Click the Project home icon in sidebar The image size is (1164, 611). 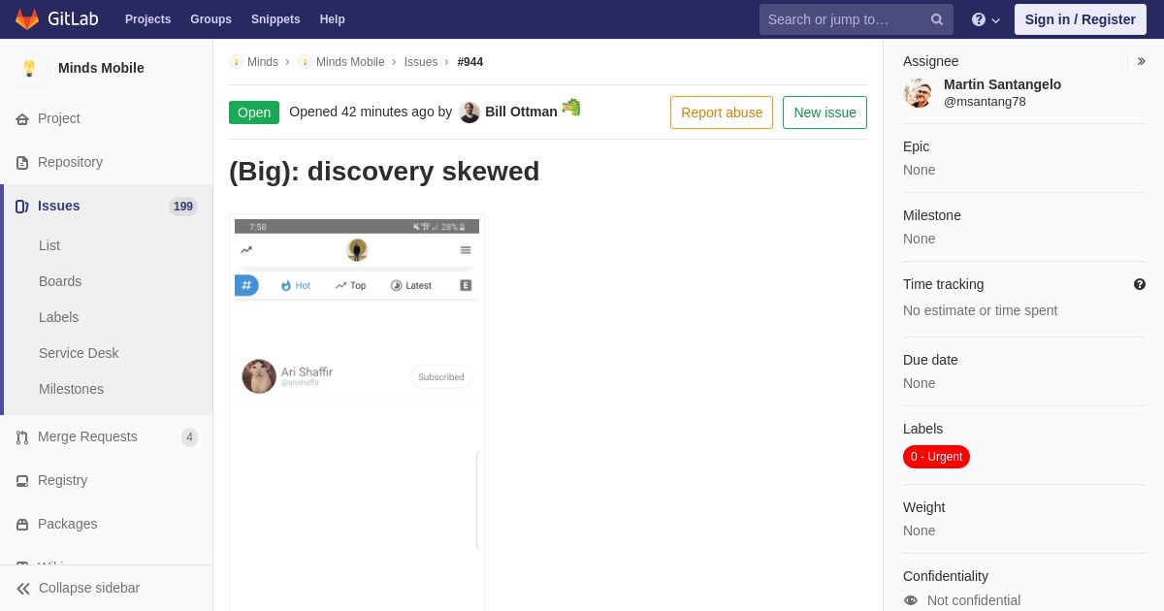(22, 118)
